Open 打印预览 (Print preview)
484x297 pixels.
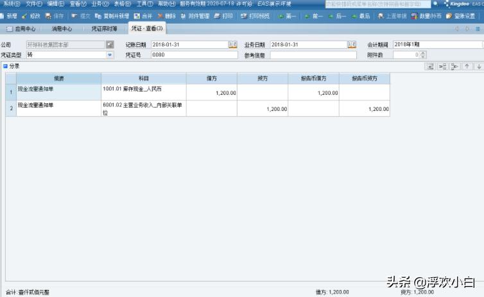coord(255,16)
